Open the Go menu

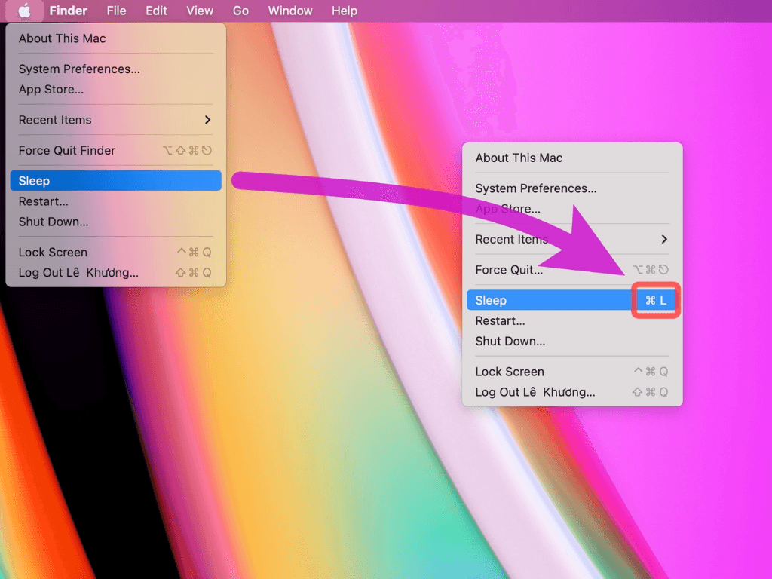(240, 11)
